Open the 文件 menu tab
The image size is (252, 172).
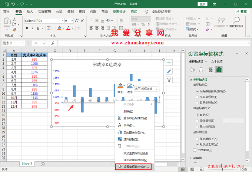7,11
